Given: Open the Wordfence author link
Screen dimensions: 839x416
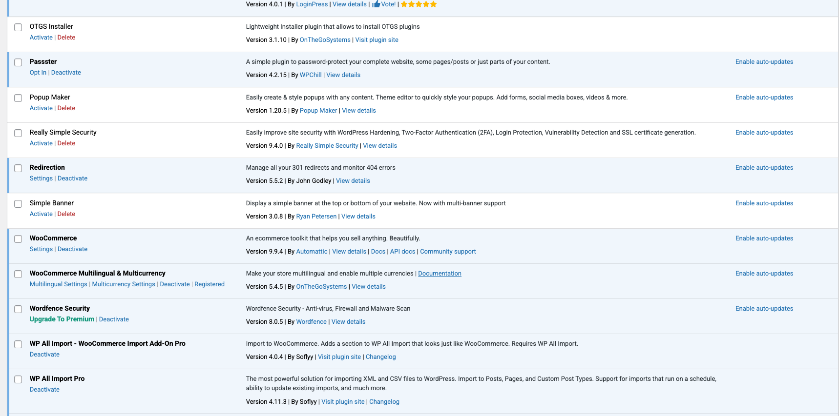Looking at the screenshot, I should [x=312, y=322].
